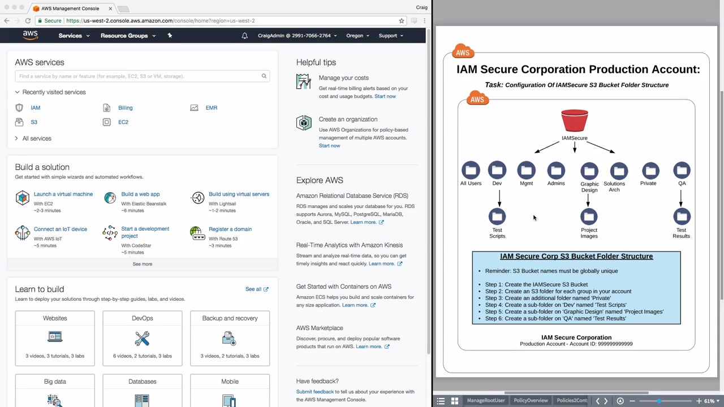Bookmark this page with the star icon
This screenshot has height=407, width=724.
[x=402, y=21]
